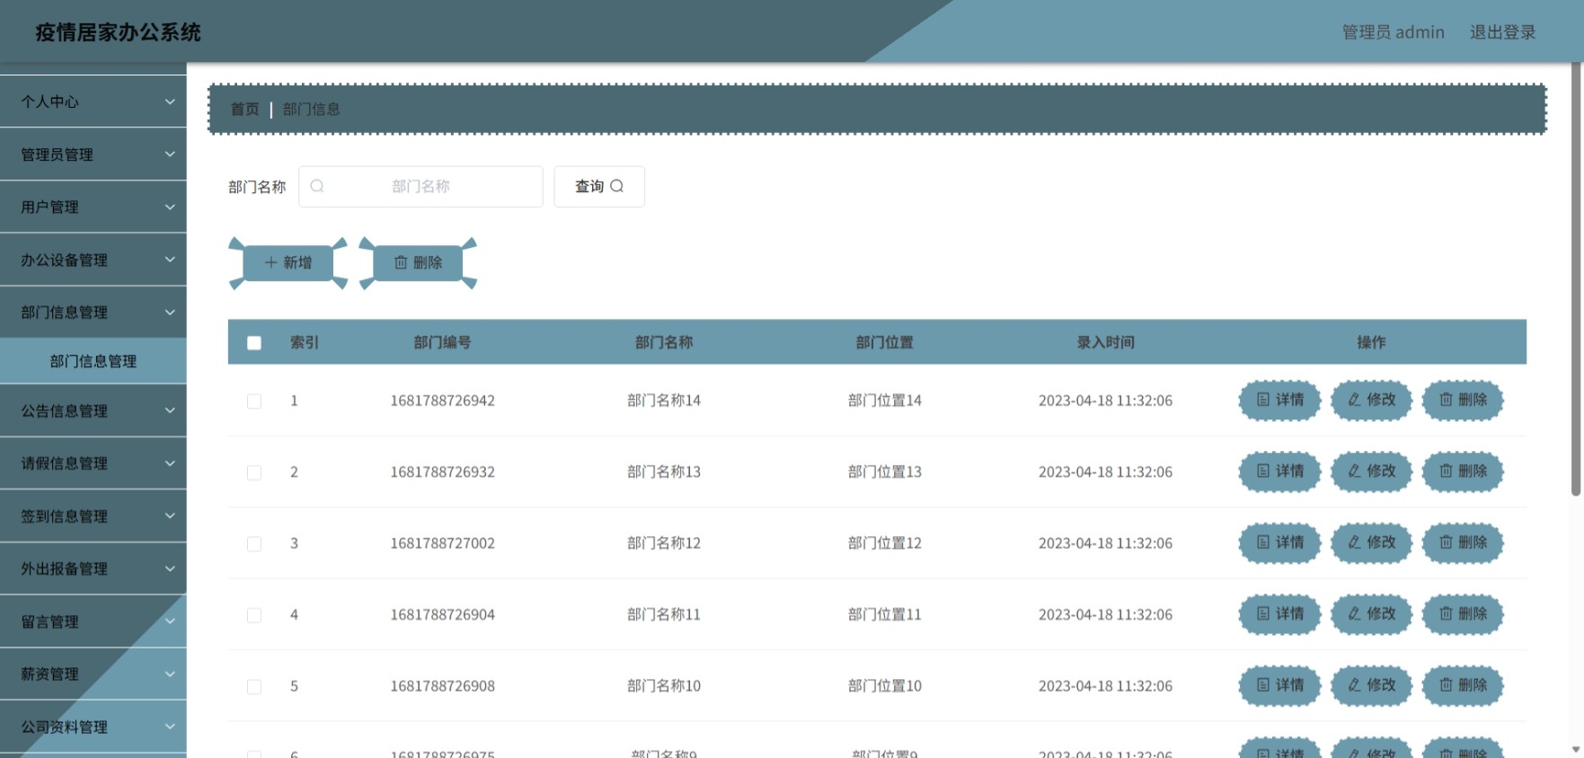Click the 疫情居家办公系统 title
This screenshot has width=1584, height=758.
pos(118,32)
